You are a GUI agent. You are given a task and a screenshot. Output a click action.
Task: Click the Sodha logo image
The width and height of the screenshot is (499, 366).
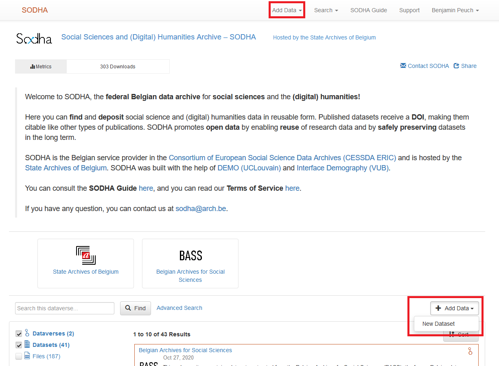point(34,39)
